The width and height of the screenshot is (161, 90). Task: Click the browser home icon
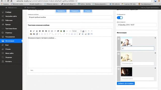coord(11,1)
